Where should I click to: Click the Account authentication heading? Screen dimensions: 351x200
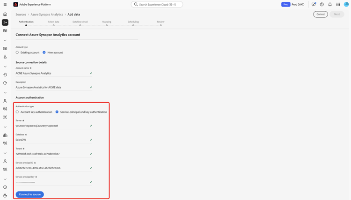29,97
